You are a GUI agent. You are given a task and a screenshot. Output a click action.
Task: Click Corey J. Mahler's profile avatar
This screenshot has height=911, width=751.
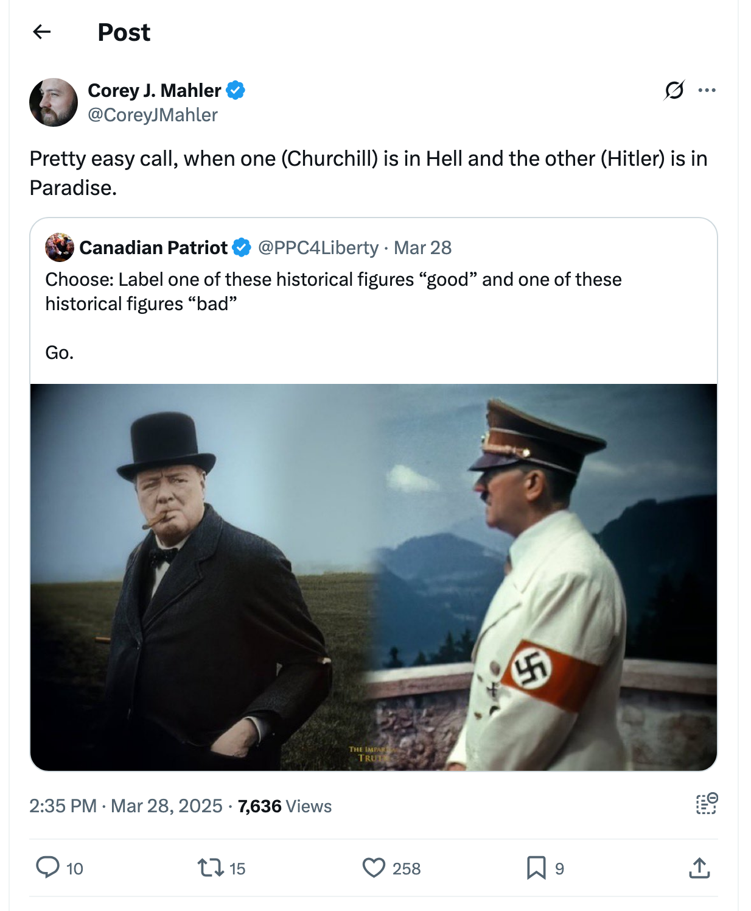(54, 102)
